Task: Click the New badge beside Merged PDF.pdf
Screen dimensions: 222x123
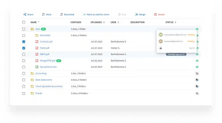Action: (58, 61)
